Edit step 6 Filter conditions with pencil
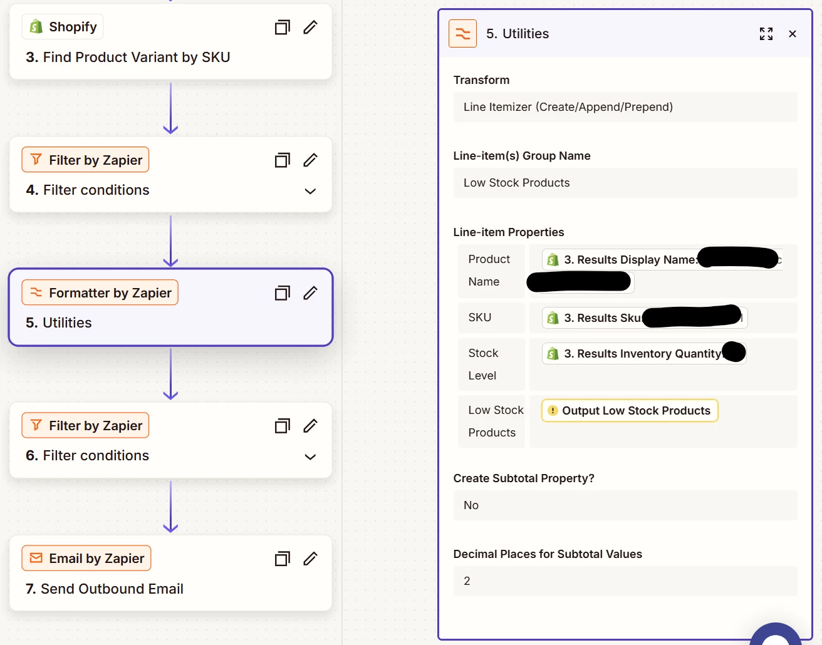This screenshot has height=645, width=822. pyautogui.click(x=310, y=426)
